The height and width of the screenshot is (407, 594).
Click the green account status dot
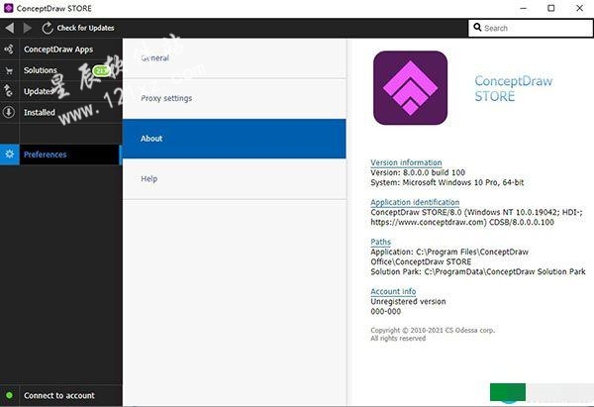point(9,395)
